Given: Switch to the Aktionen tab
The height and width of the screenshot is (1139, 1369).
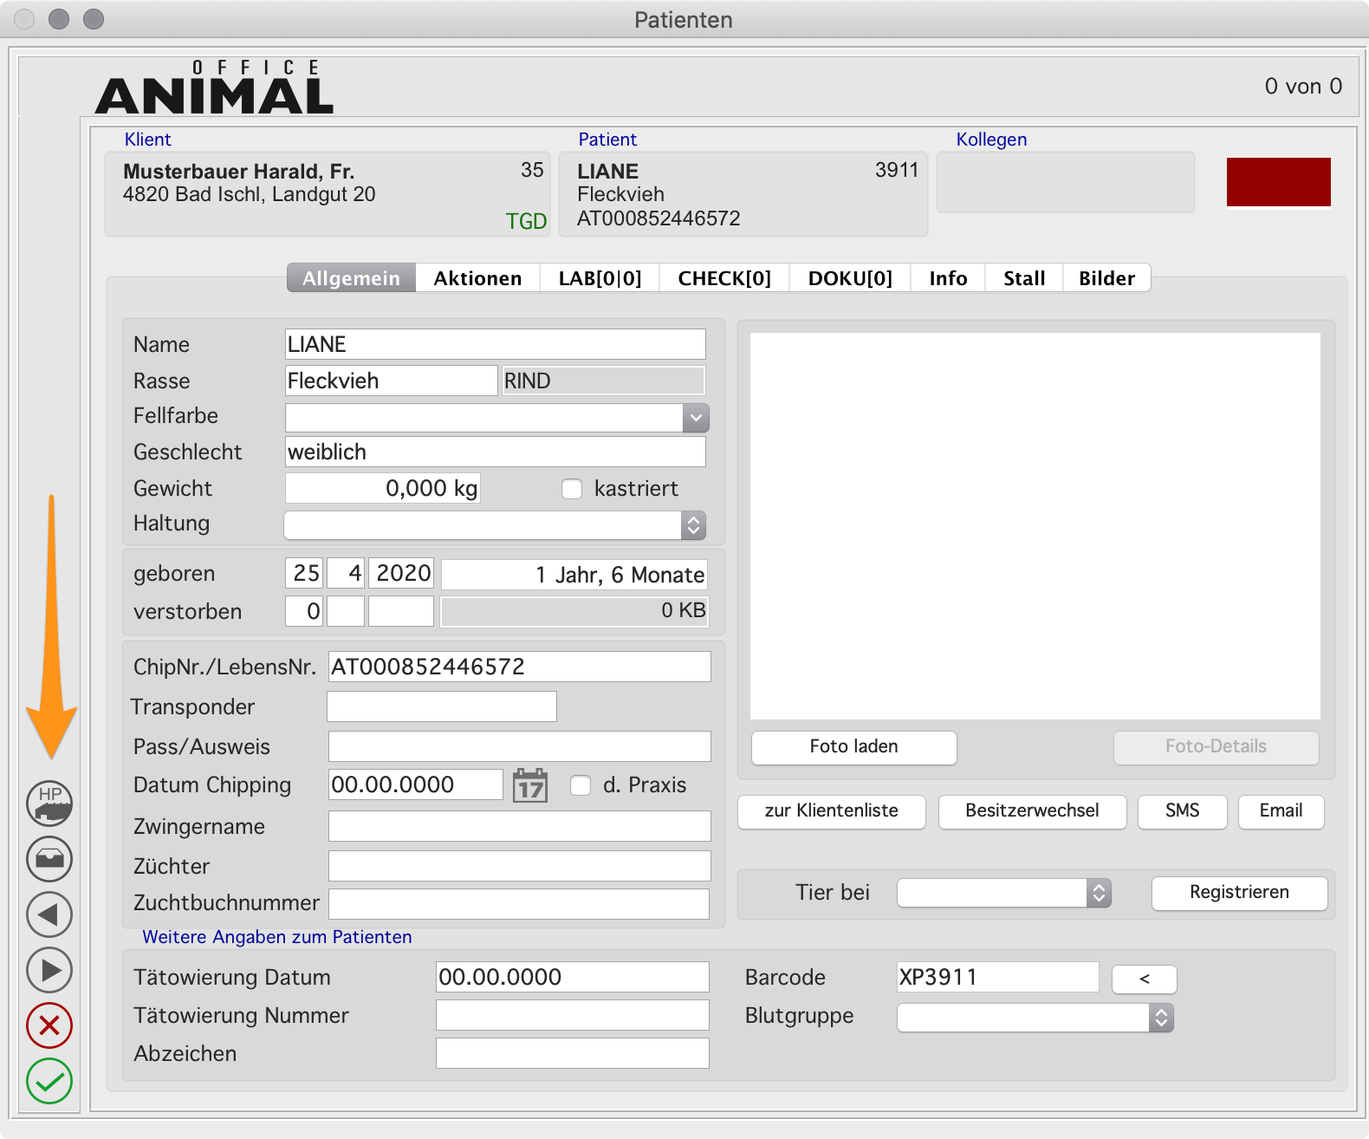Looking at the screenshot, I should pyautogui.click(x=477, y=278).
